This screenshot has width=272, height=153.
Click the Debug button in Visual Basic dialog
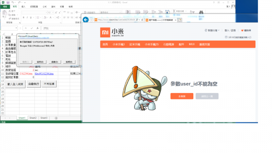tap(55, 62)
